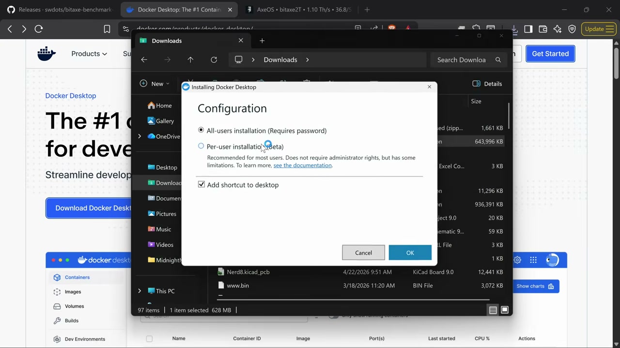The height and width of the screenshot is (348, 620).
Task: Click the PC icon in Explorer address bar
Action: (x=238, y=59)
